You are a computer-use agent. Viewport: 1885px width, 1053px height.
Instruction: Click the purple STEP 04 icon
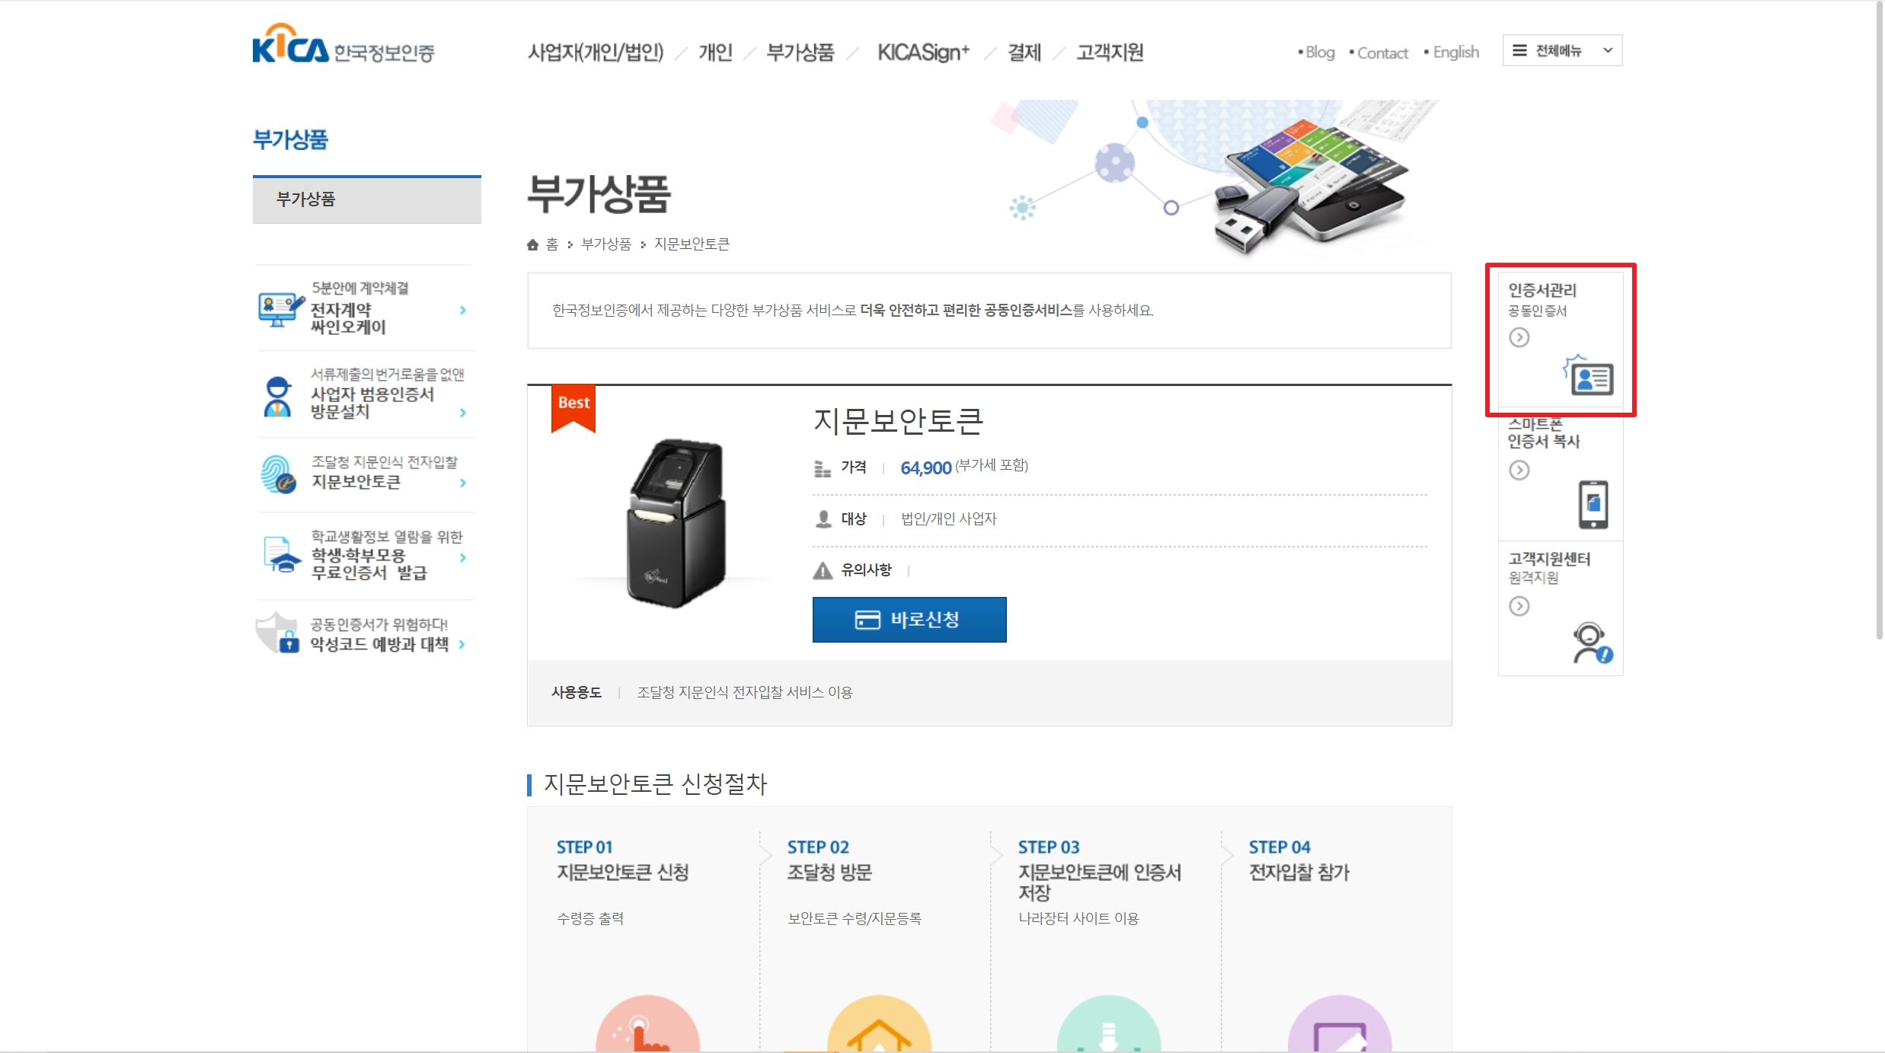click(x=1340, y=1023)
